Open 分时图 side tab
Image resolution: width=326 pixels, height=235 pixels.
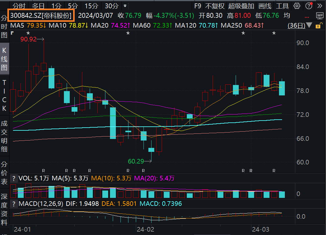tap(4, 26)
